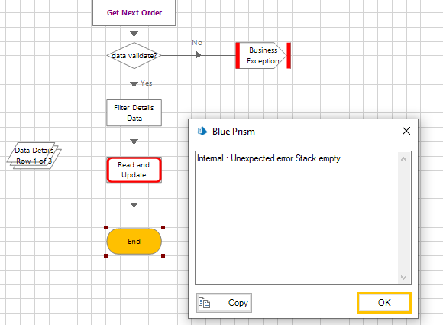Select the Business Exception stage
Image resolution: width=443 pixels, height=325 pixels.
coord(263,55)
